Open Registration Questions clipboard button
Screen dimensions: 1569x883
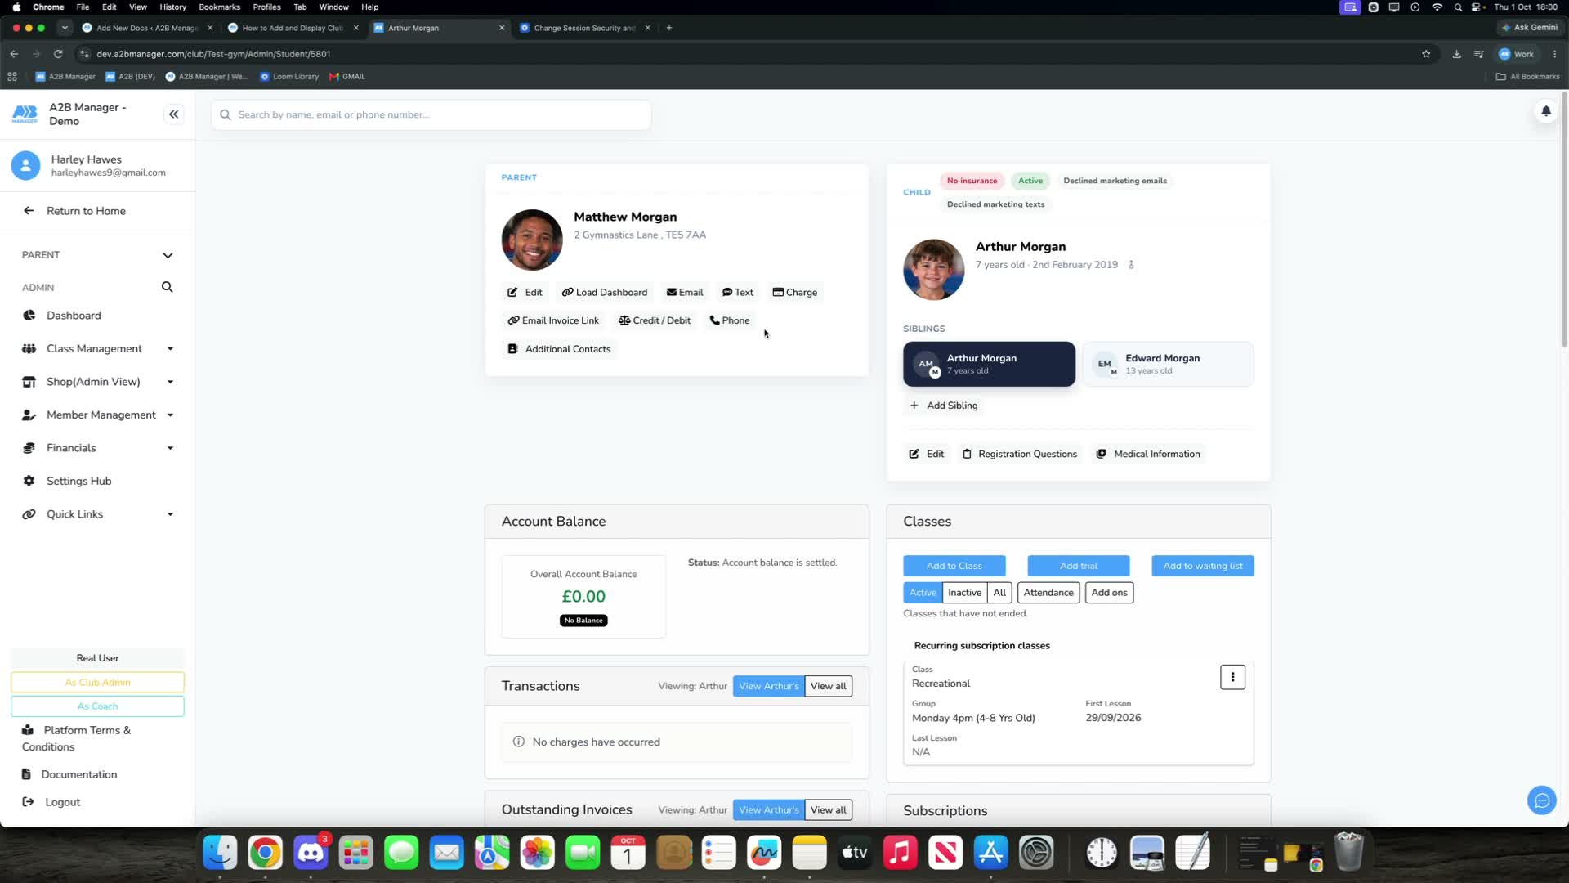(1020, 454)
